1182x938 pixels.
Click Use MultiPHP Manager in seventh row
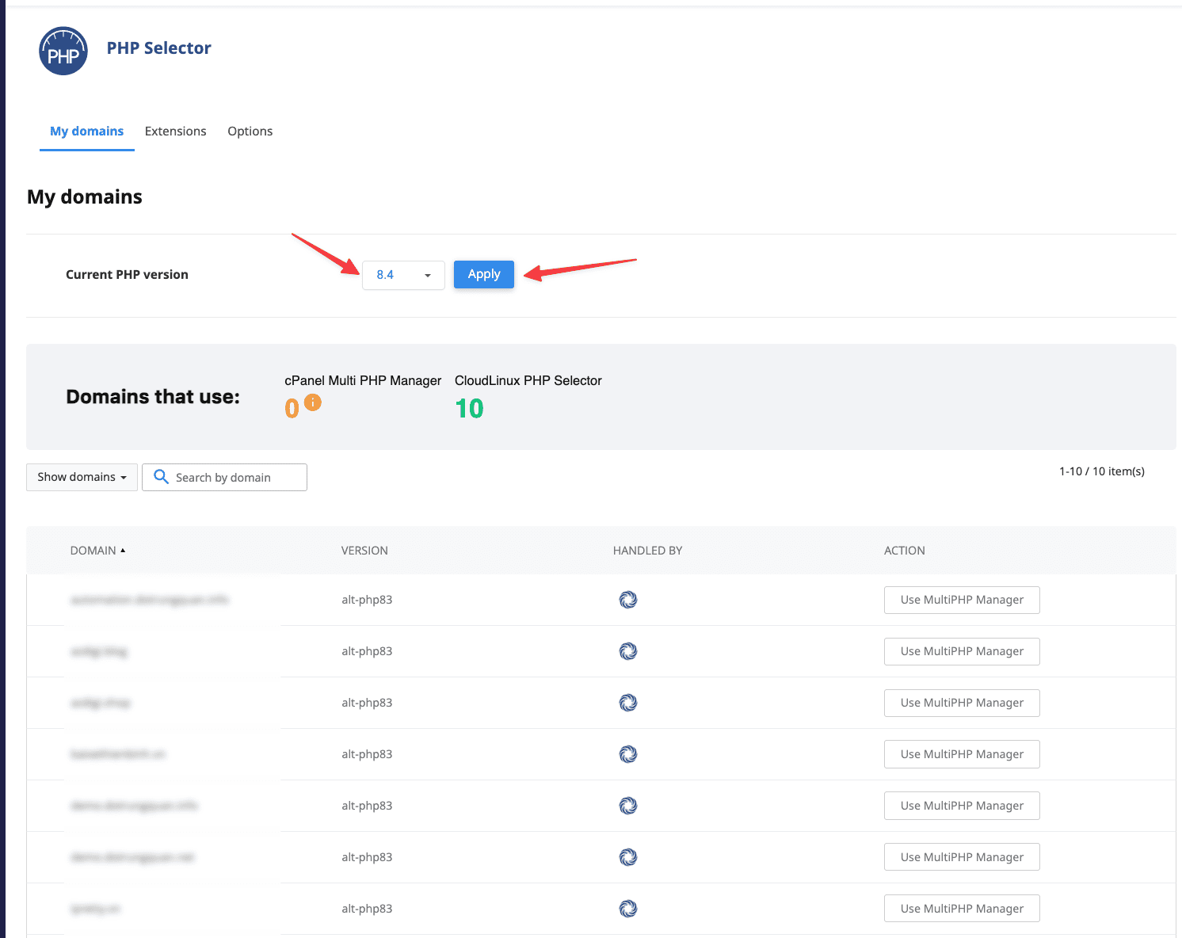tap(961, 909)
